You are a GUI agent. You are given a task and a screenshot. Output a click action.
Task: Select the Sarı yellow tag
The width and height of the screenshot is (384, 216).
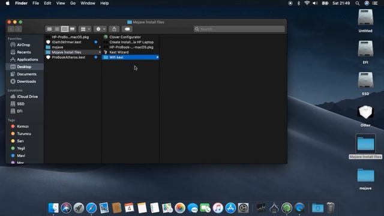click(20, 141)
